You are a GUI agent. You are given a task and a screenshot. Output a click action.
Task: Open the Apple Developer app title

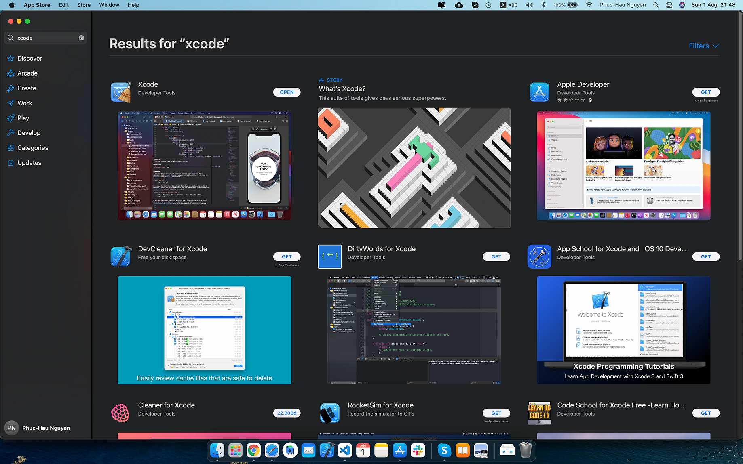(x=583, y=84)
